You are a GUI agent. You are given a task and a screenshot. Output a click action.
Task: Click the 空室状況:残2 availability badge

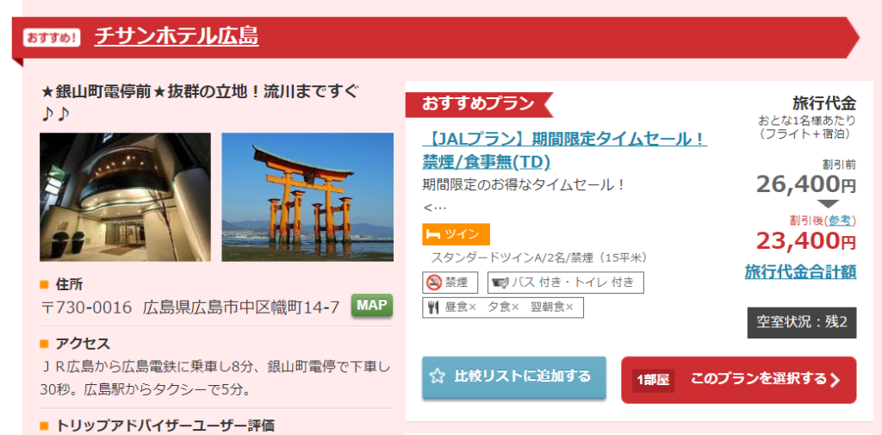(x=802, y=322)
